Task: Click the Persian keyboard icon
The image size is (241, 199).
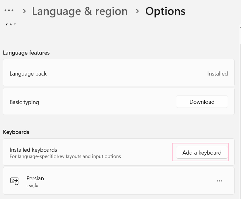Action: tap(14, 181)
